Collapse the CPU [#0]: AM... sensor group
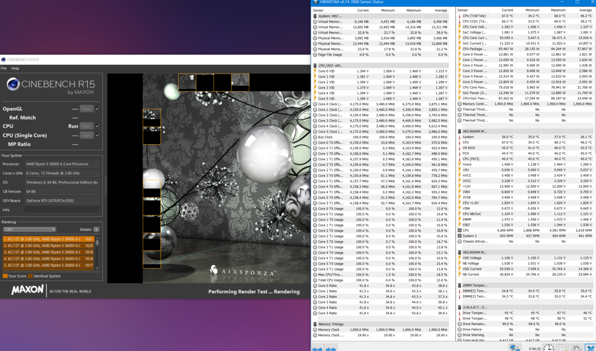This screenshot has width=596, height=351. coord(315,66)
